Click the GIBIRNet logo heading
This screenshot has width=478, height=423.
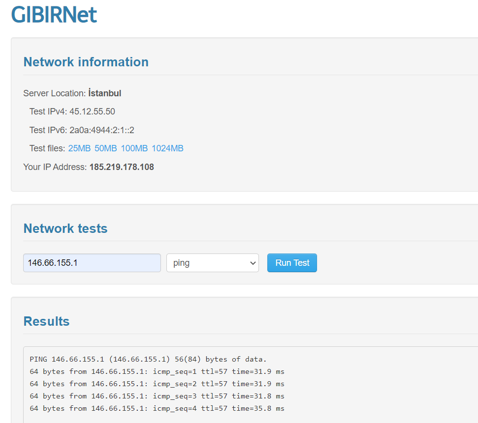[54, 15]
